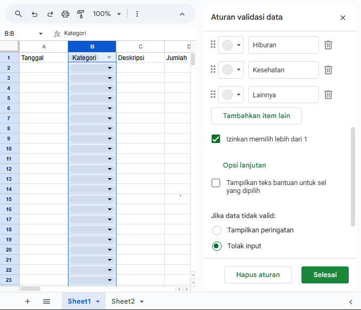Click the search magnifier icon in toolbar
Image resolution: width=361 pixels, height=310 pixels.
pos(19,14)
